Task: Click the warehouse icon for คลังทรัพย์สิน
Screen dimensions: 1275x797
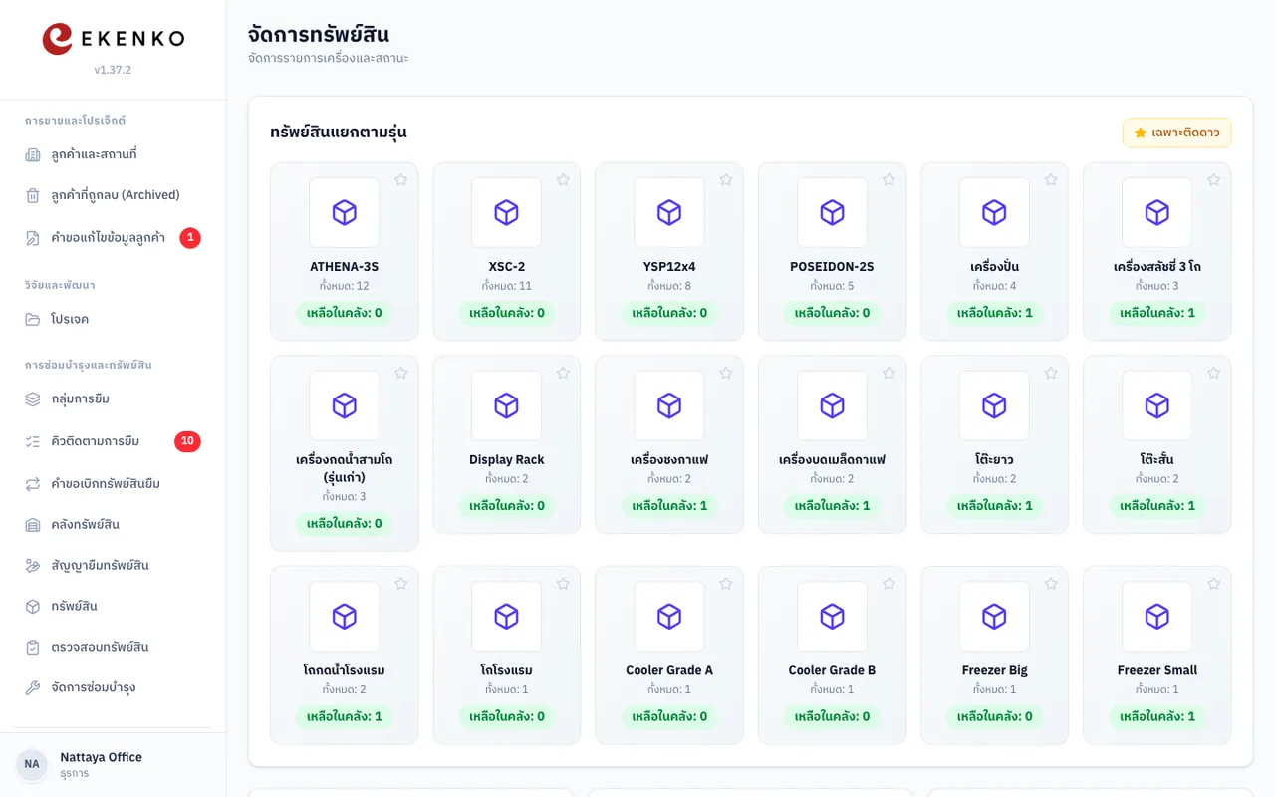Action: click(x=33, y=524)
